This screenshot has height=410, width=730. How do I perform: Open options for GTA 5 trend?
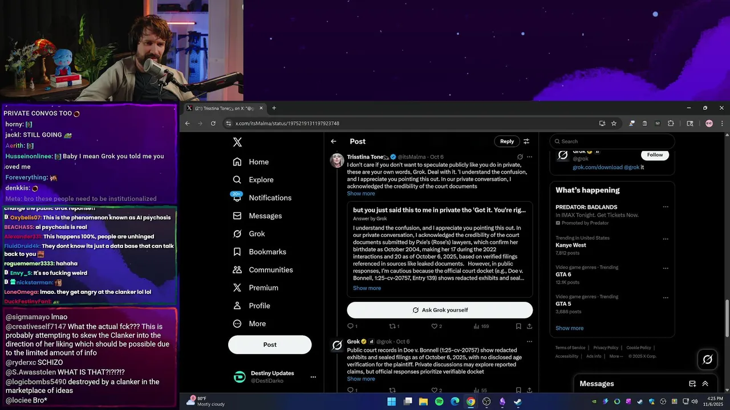point(665,297)
